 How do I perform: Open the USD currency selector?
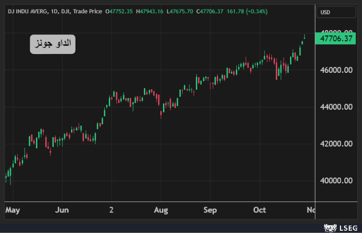click(x=336, y=12)
